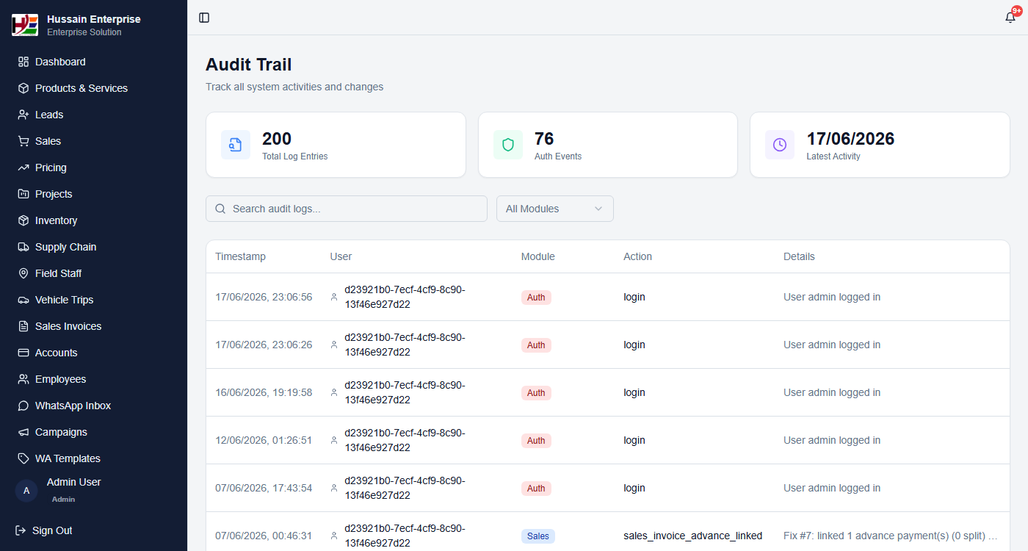This screenshot has width=1028, height=551.
Task: Open the notifications bell
Action: tap(1011, 17)
